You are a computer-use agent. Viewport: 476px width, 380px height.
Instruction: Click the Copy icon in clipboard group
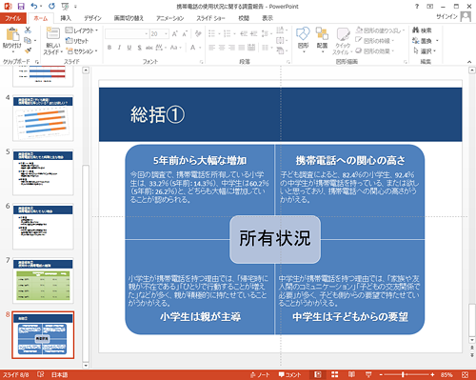click(28, 40)
